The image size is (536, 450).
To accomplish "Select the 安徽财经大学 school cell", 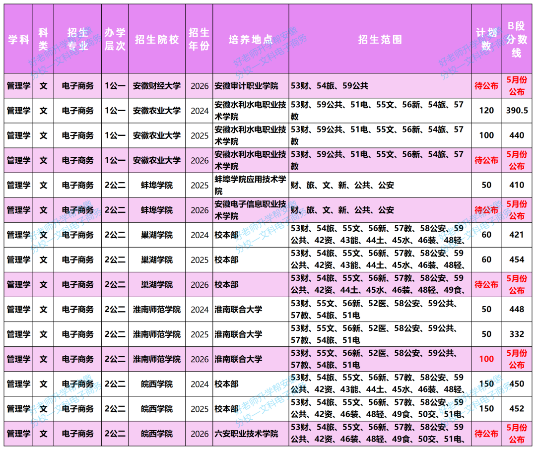I will coord(157,86).
